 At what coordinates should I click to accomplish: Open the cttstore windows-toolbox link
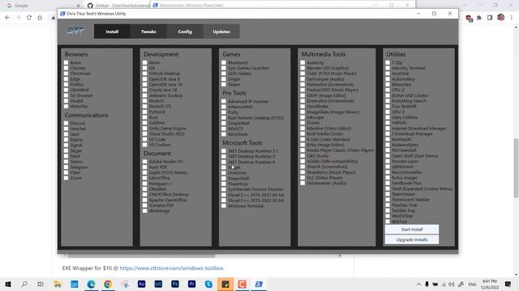click(171, 268)
